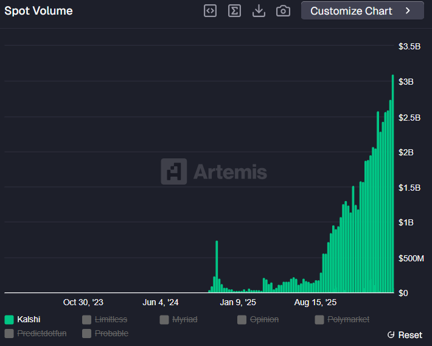Click the $0 axis label
Screen dimensions: 432x346
click(x=403, y=293)
